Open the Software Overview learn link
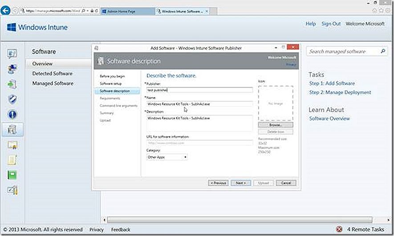The image size is (394, 236). tap(329, 118)
